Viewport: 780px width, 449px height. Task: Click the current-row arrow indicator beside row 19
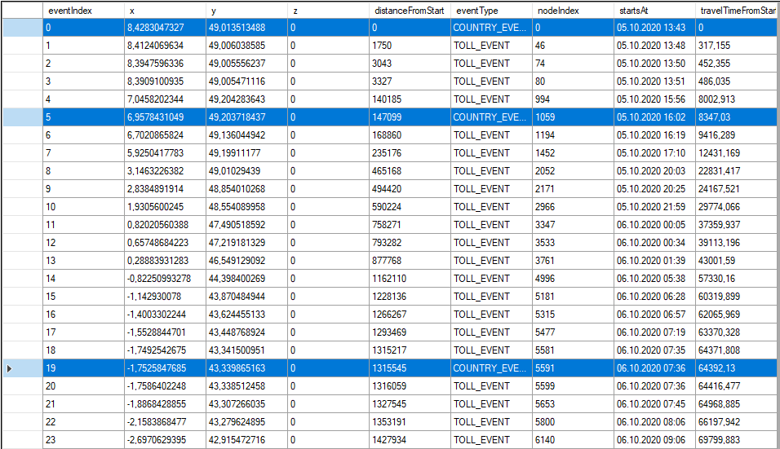[x=10, y=368]
